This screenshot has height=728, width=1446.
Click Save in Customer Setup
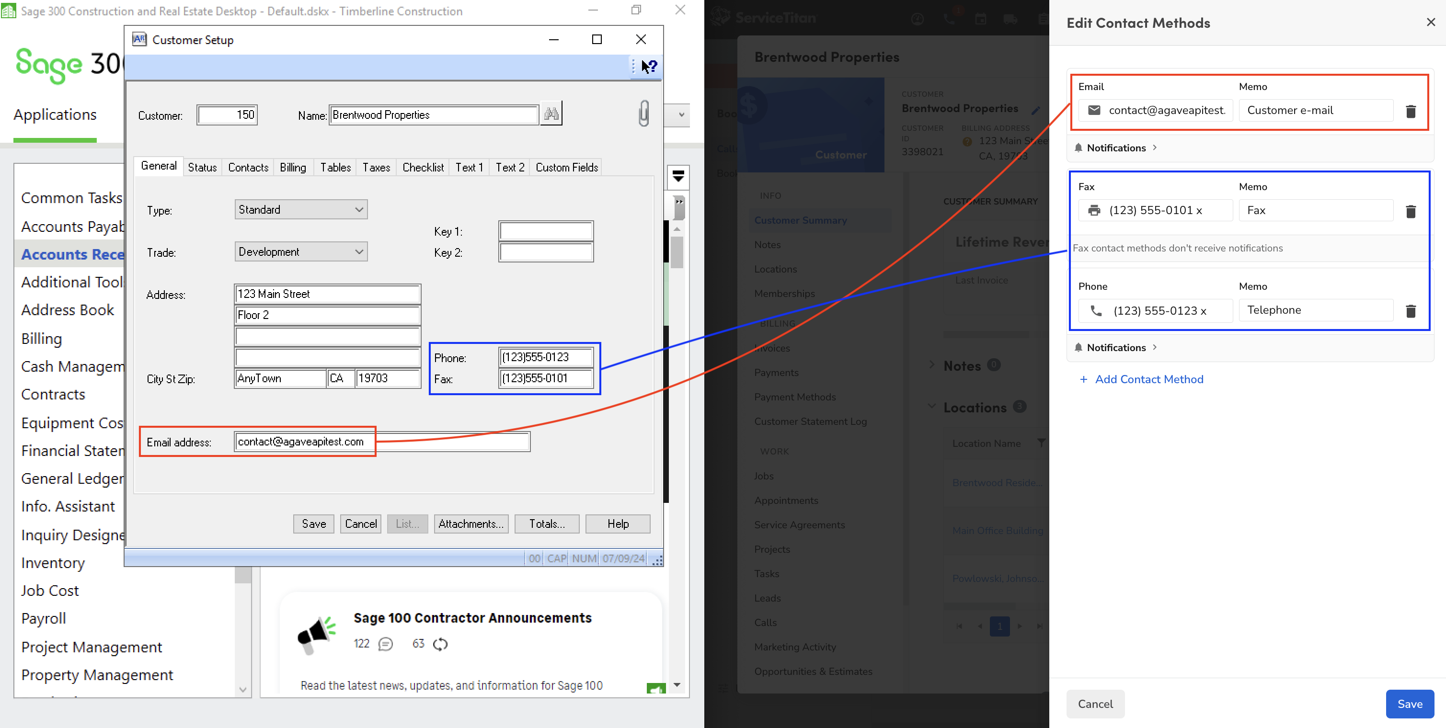(x=313, y=523)
